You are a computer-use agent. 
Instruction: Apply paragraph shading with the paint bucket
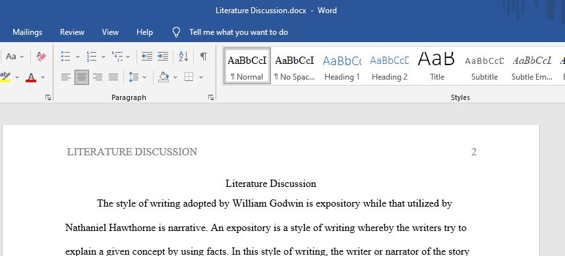tap(164, 77)
